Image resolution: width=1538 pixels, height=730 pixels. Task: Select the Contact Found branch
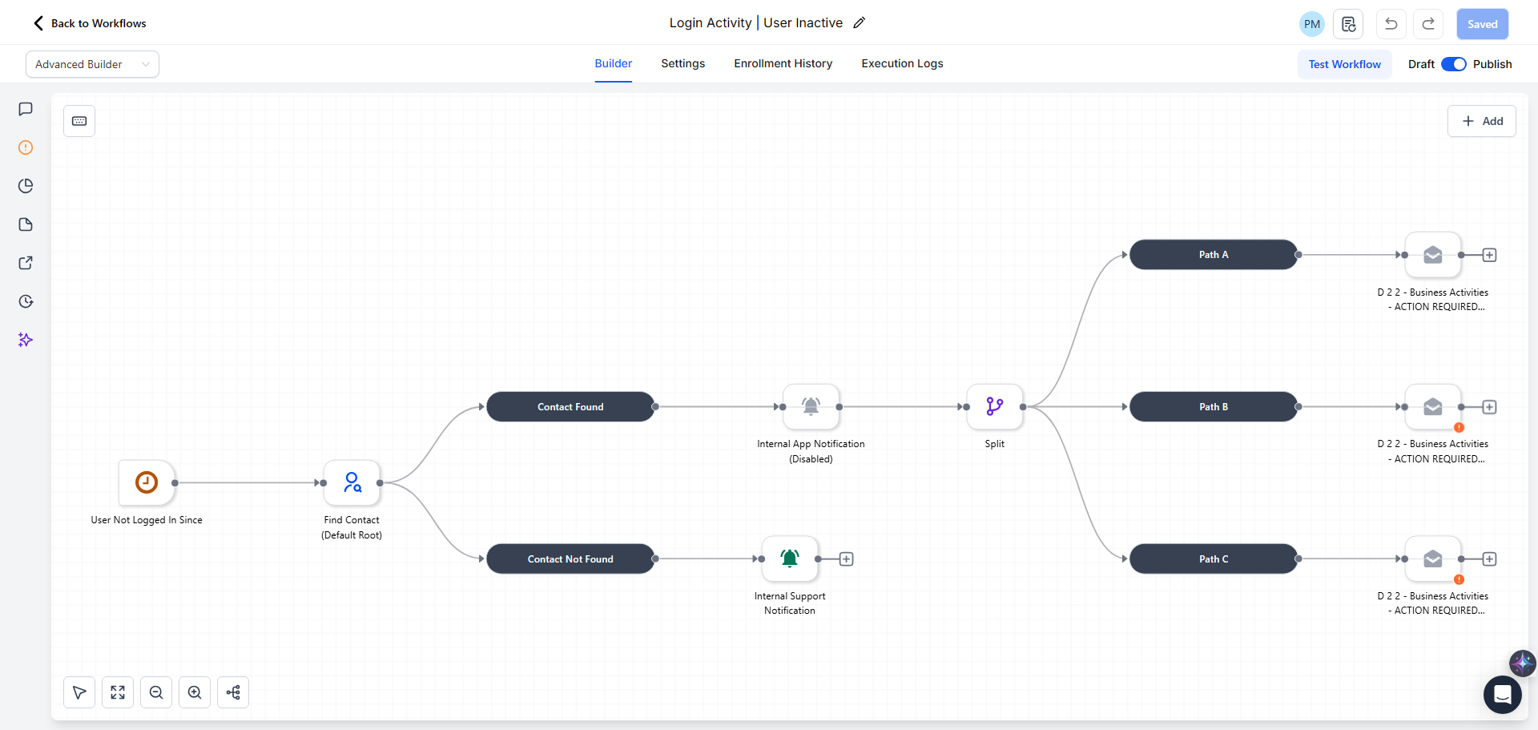[570, 406]
